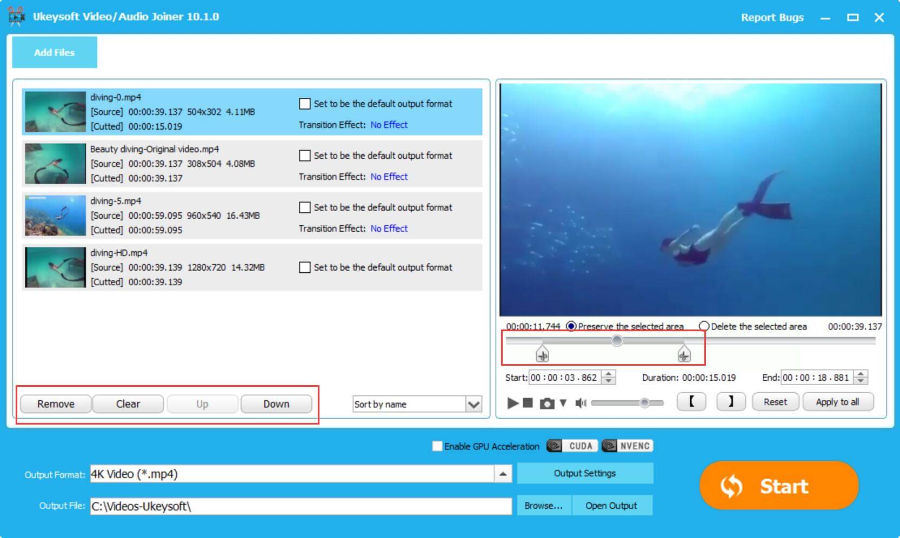Viewport: 900px width, 538px height.
Task: Select the diving-HD.mp4 file name
Action: 119,253
